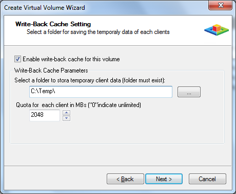
Task: Go to the previous step with Back
Action: [x=125, y=179]
